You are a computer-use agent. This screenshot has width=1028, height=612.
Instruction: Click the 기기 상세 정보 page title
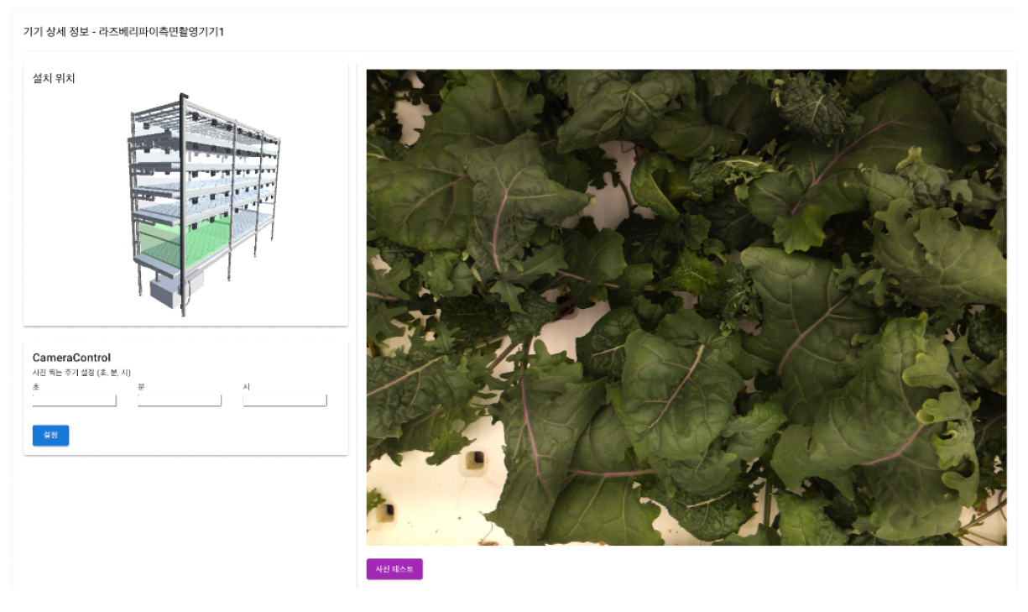tap(123, 32)
